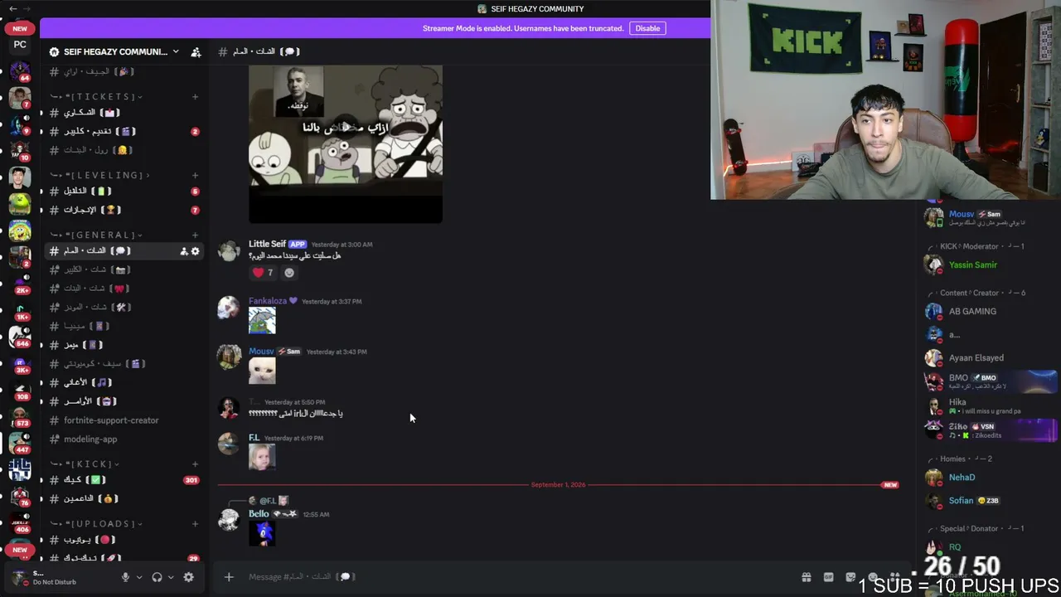This screenshot has width=1061, height=597.
Task: Disable Streamer Mode from the banner
Action: pyautogui.click(x=647, y=28)
